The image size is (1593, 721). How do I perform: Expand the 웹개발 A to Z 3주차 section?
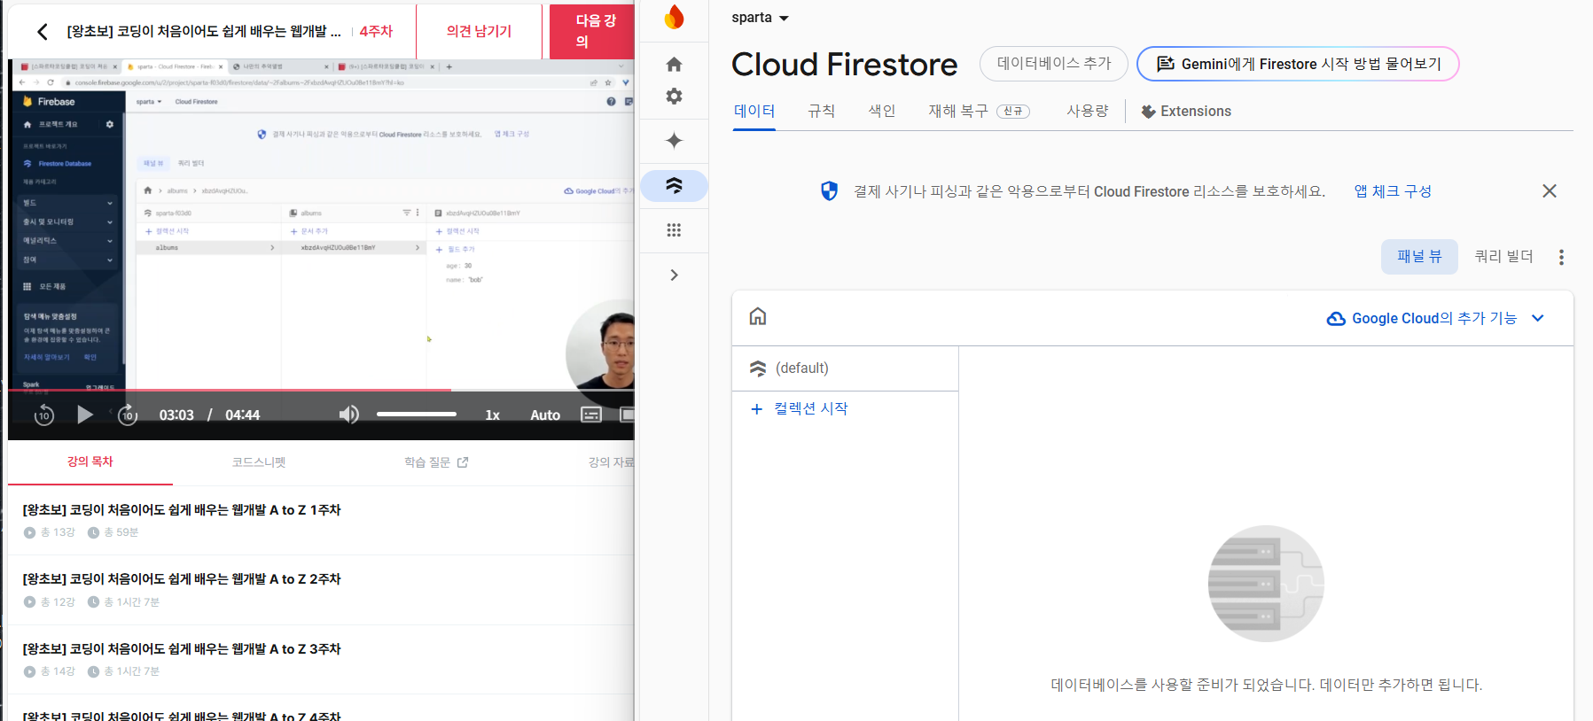tap(321, 659)
